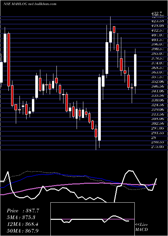Select the 363.07 price axis label
168x236 pixels.
[158, 72]
